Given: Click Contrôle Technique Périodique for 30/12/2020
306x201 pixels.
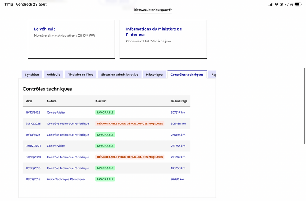Looking at the screenshot, I should click(68, 157).
